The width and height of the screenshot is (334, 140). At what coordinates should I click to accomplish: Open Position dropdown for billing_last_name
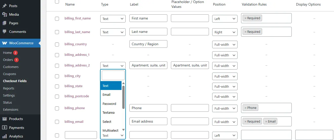pyautogui.click(x=225, y=32)
